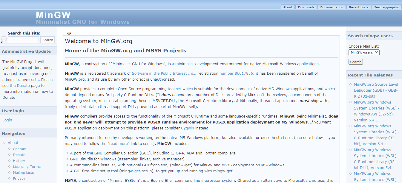Open the Feed aggregator tab
Screen dimensions: 402x183
387,7
